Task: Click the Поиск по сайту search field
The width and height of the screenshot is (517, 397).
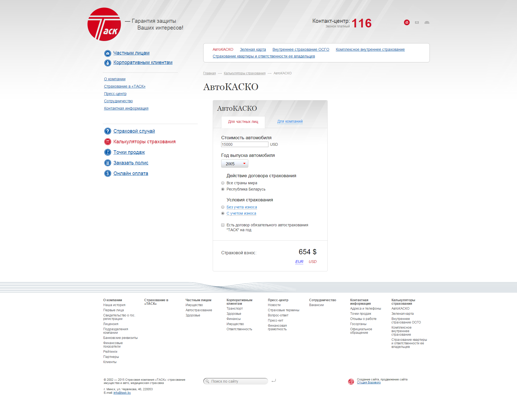Action: [236, 381]
